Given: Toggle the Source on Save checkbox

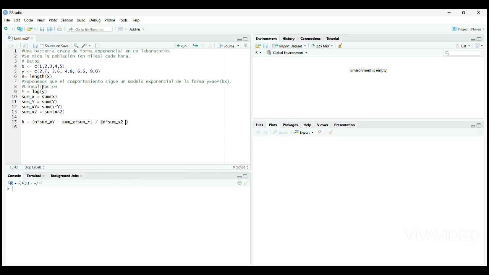Looking at the screenshot, I should pyautogui.click(x=42, y=46).
